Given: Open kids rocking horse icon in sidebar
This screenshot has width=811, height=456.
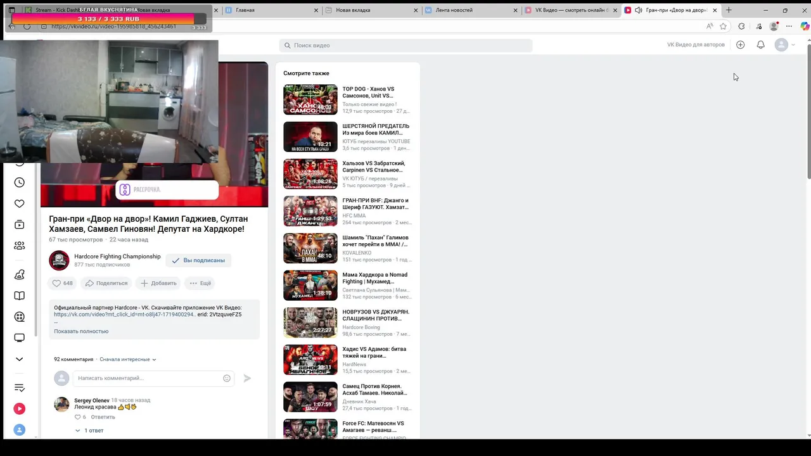Looking at the screenshot, I should click(20, 274).
